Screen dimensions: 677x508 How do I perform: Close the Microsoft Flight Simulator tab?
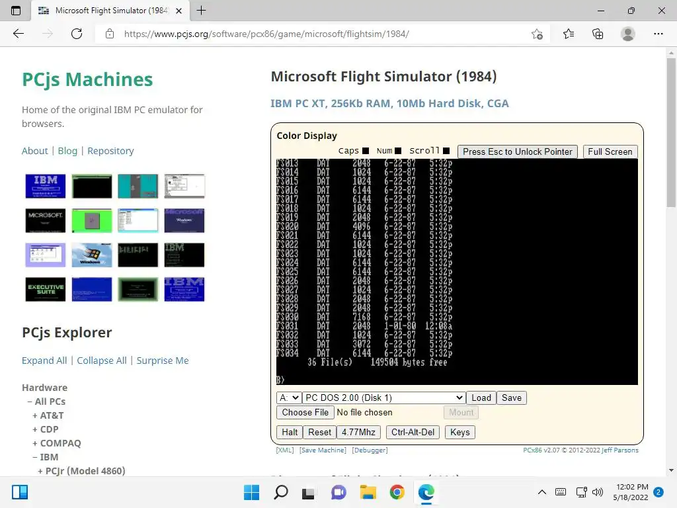tap(179, 11)
